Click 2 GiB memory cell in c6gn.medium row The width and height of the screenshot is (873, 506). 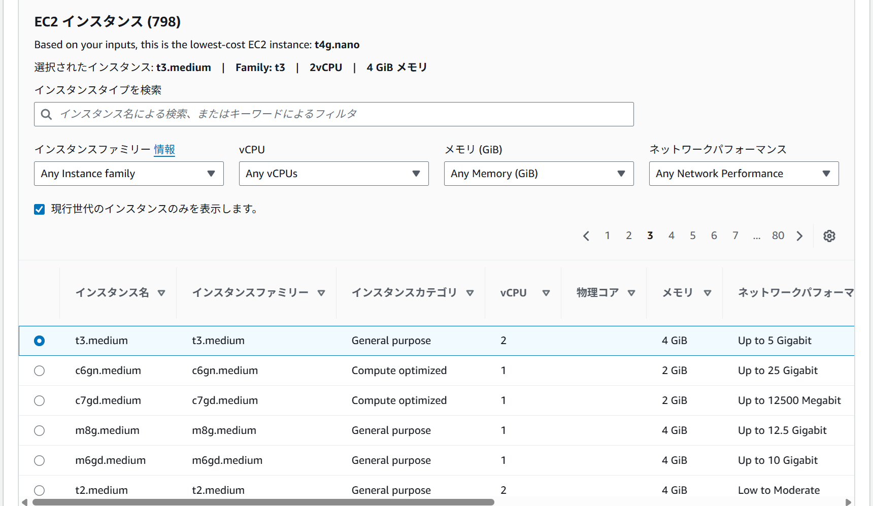coord(674,370)
